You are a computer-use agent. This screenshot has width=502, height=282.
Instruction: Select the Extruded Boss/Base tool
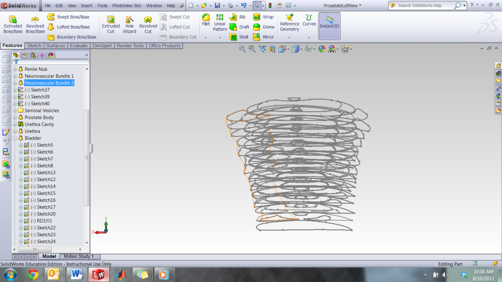click(13, 24)
